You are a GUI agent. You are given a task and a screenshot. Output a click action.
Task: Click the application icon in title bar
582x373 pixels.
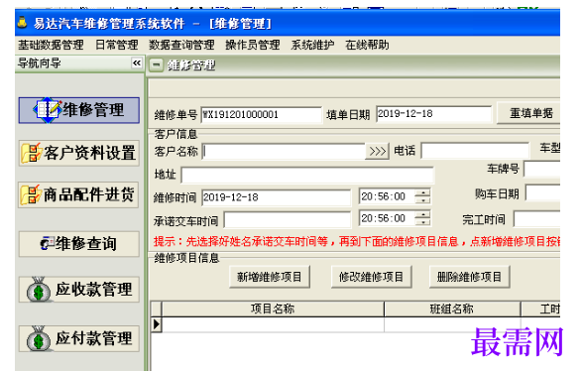click(23, 22)
